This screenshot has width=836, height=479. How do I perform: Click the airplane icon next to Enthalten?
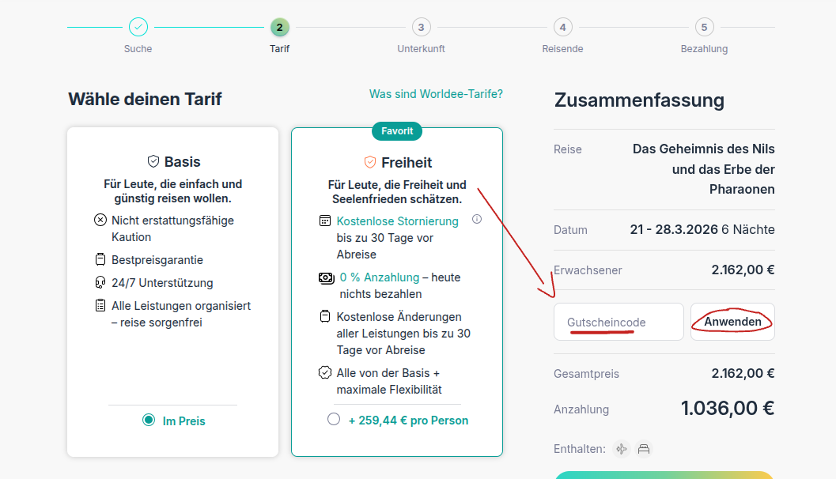coord(622,448)
